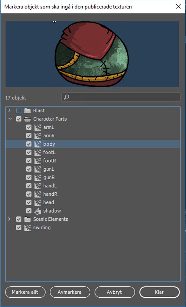Click the shadow graphic symbol icon

(38, 211)
